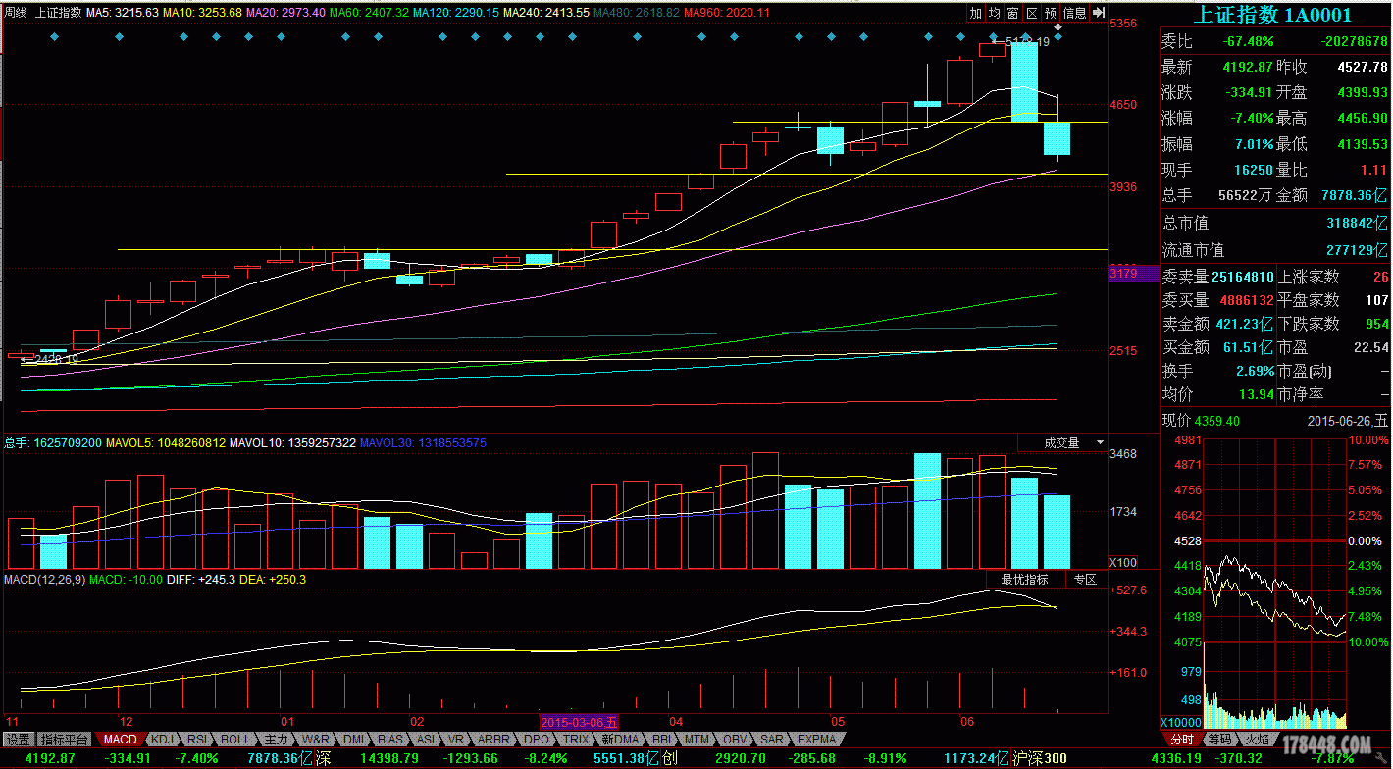The image size is (1393, 769).
Task: Select the TRIX indicator tab
Action: coord(576,739)
